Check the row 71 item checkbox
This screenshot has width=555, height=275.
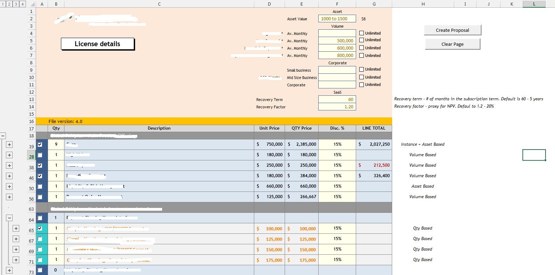(40, 260)
